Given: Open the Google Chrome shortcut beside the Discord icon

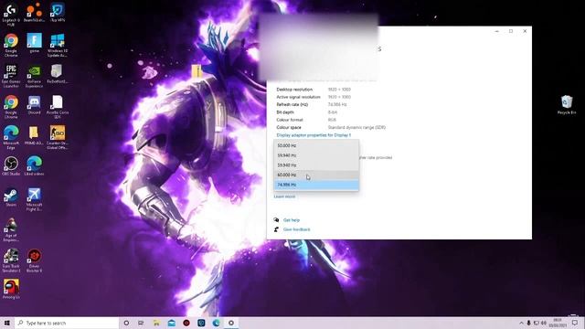Looking at the screenshot, I should click(11, 107).
